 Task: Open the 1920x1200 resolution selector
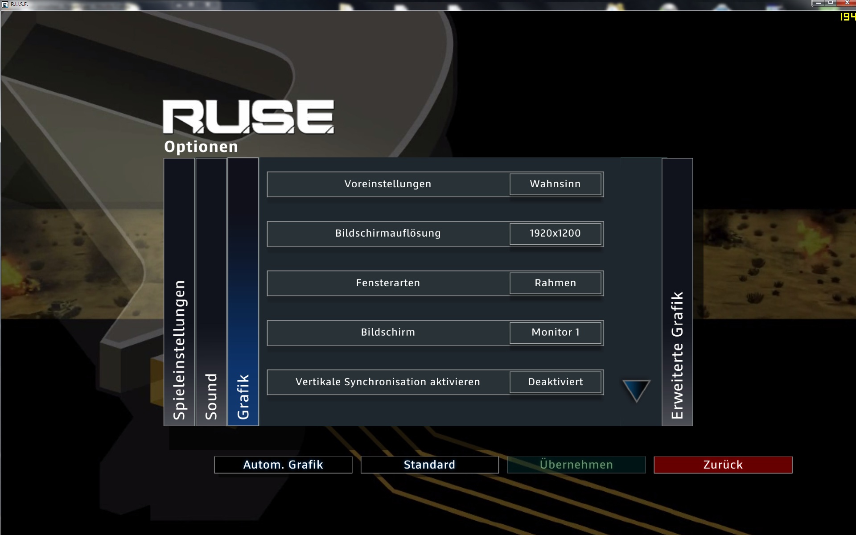click(555, 234)
